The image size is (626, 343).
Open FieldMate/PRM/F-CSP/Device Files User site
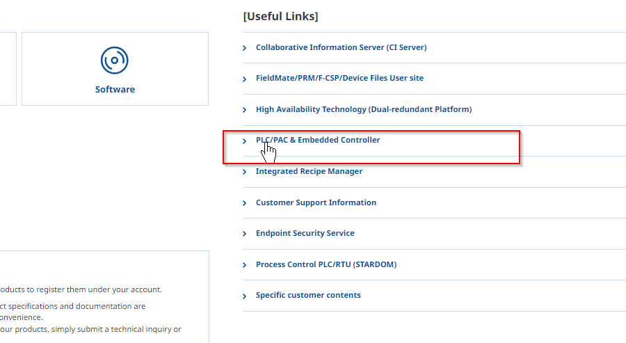click(339, 78)
